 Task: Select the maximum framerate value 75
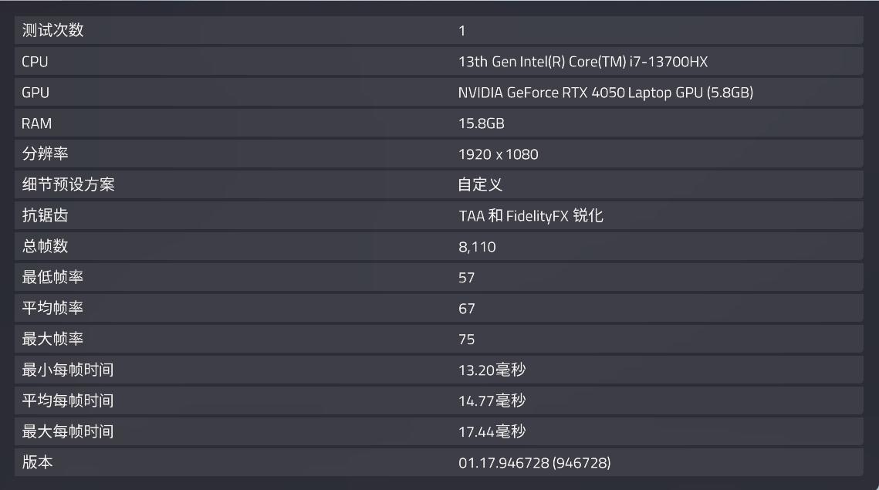[462, 339]
